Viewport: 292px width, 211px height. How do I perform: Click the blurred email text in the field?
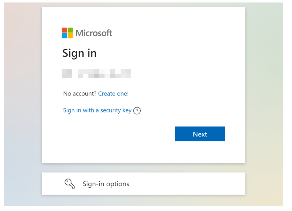point(96,73)
